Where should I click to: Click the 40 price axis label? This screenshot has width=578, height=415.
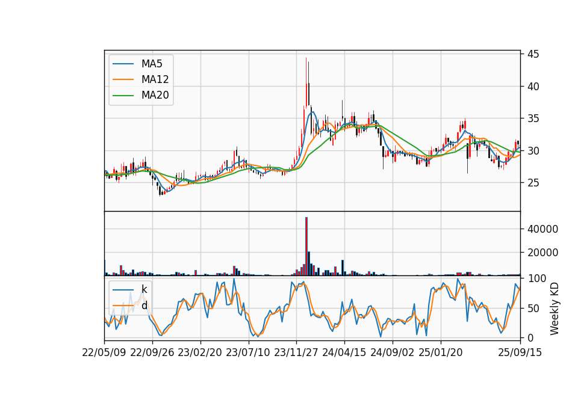[x=533, y=87]
